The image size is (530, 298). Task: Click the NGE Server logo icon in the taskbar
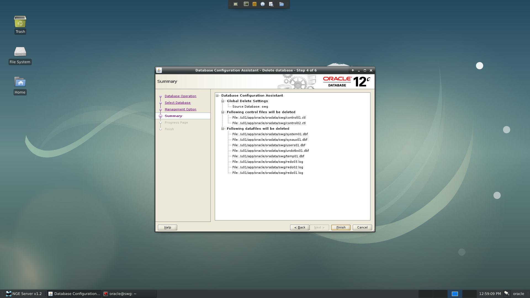(9, 294)
